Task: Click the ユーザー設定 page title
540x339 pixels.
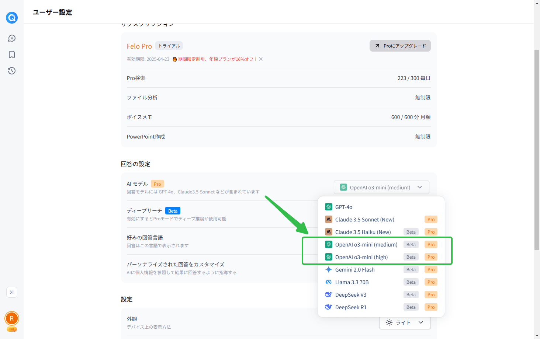Action: [x=52, y=12]
